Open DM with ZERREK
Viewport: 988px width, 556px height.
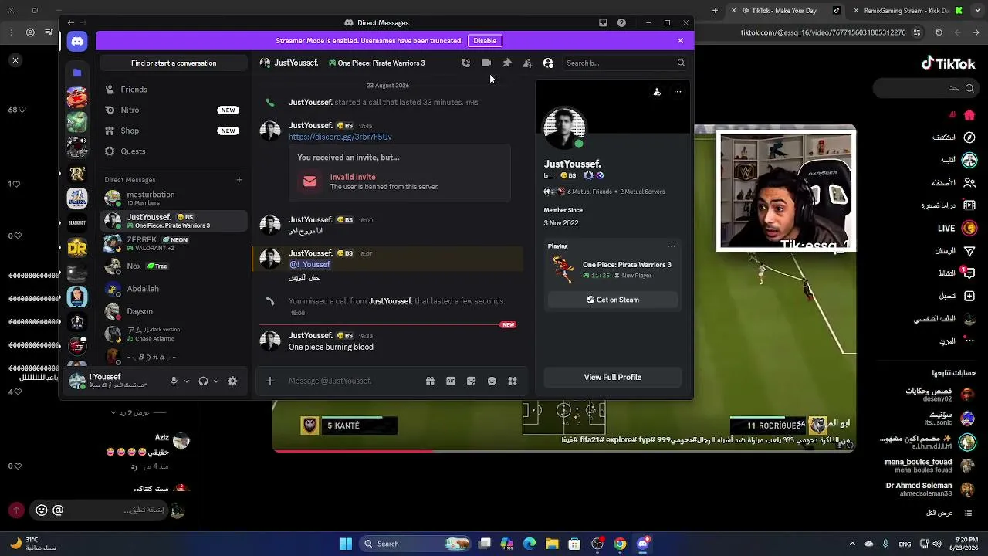point(174,244)
